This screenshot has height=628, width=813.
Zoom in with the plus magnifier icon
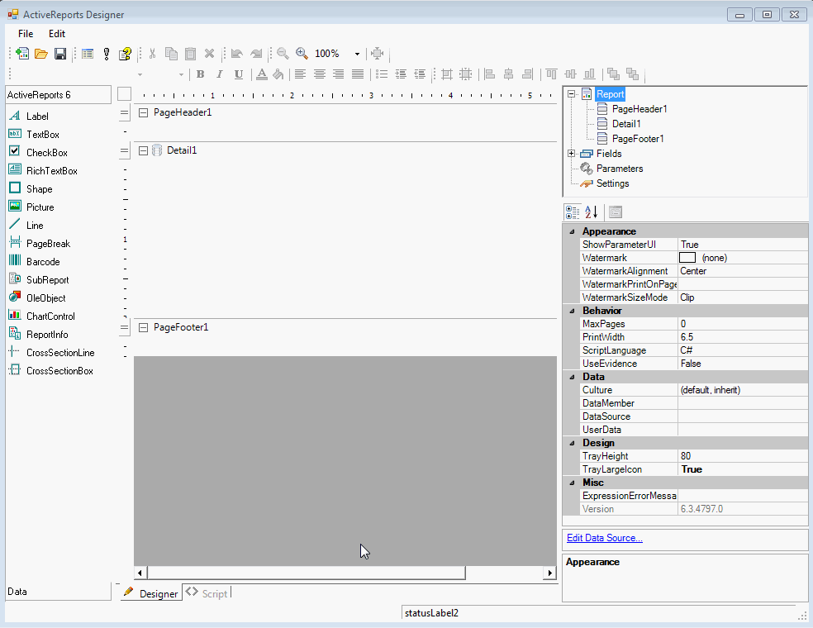click(302, 54)
